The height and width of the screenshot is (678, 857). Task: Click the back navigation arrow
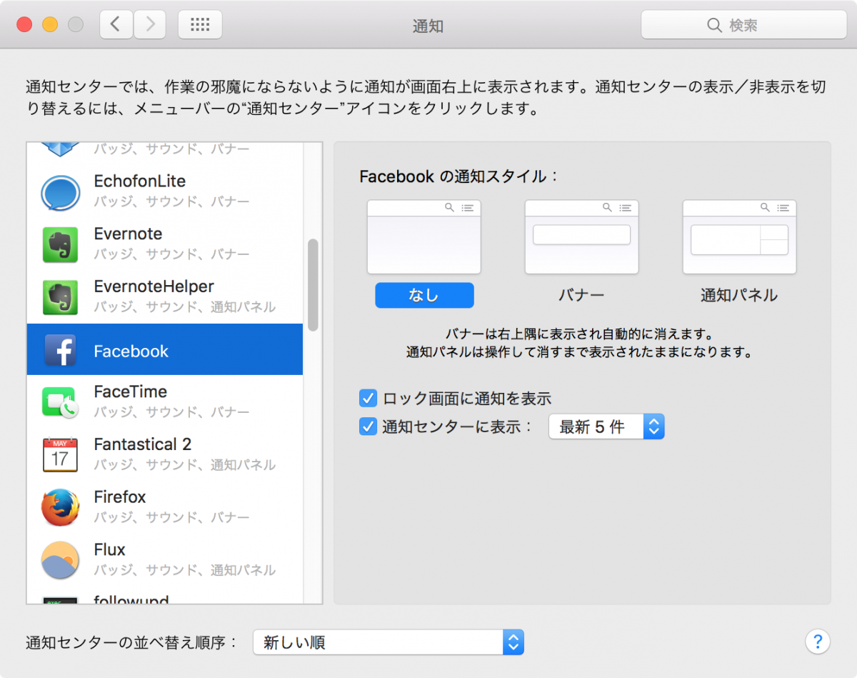(x=116, y=24)
